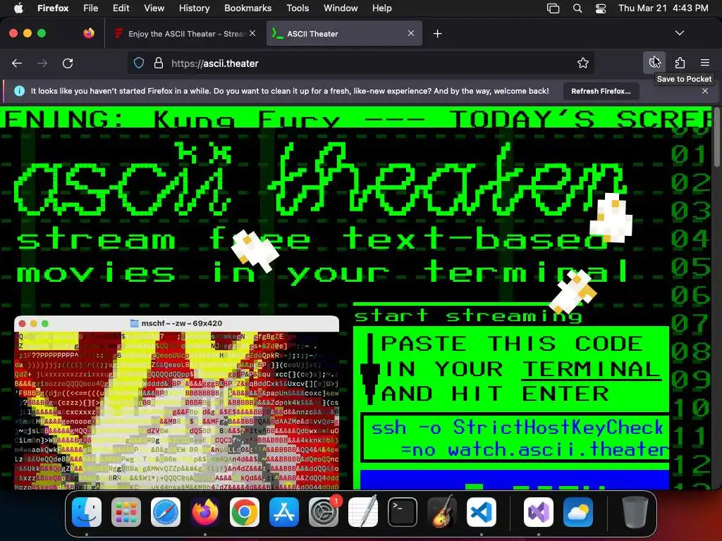Screen dimensions: 722x541
Task: Open the Tools menu
Action: [x=298, y=8]
